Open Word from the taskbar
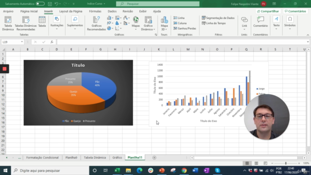Image resolution: width=311 pixels, height=175 pixels. tap(195, 171)
